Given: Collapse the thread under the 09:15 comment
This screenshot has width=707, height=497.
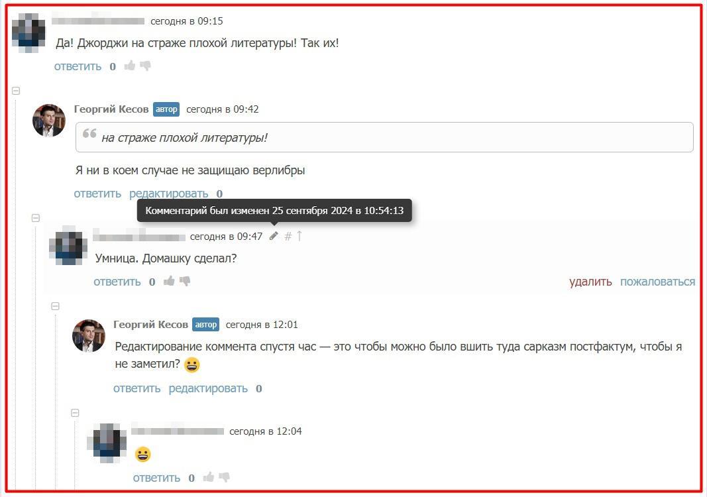Looking at the screenshot, I should click(16, 91).
